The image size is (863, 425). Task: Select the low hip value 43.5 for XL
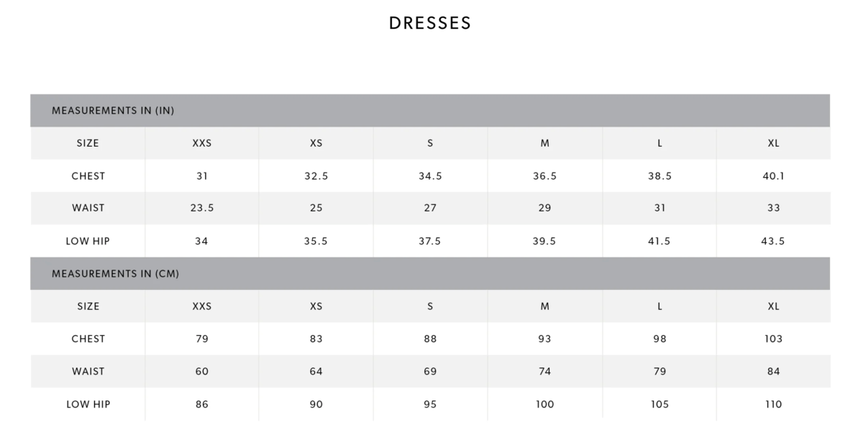coord(773,242)
